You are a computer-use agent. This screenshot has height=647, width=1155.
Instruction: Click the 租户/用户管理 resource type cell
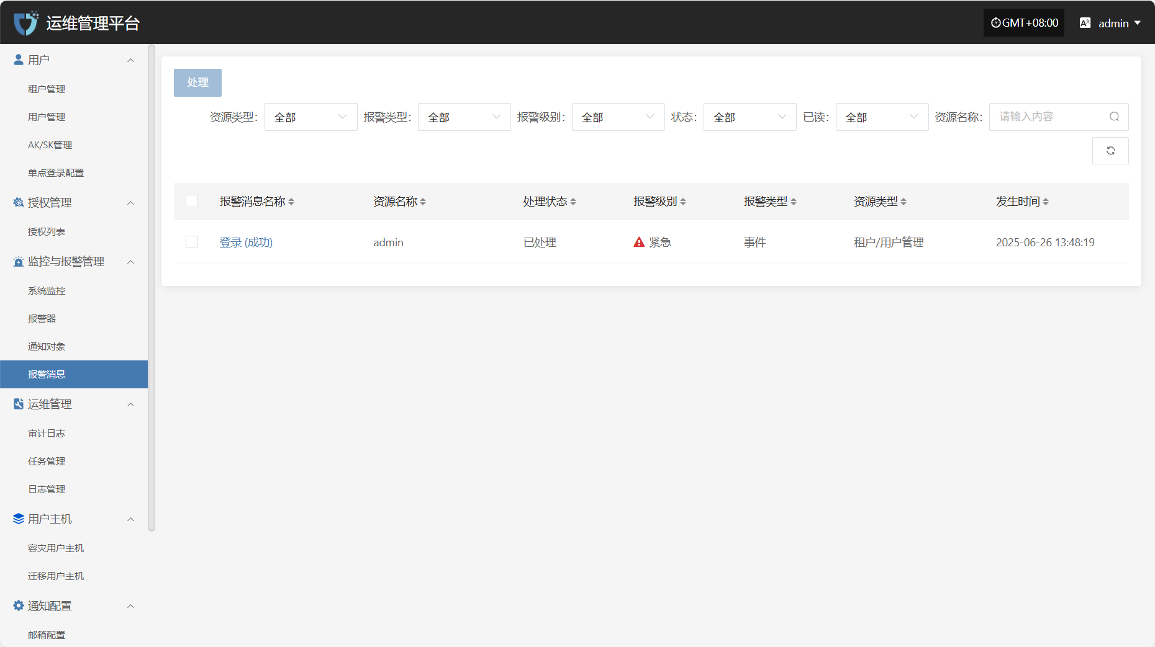pyautogui.click(x=889, y=242)
